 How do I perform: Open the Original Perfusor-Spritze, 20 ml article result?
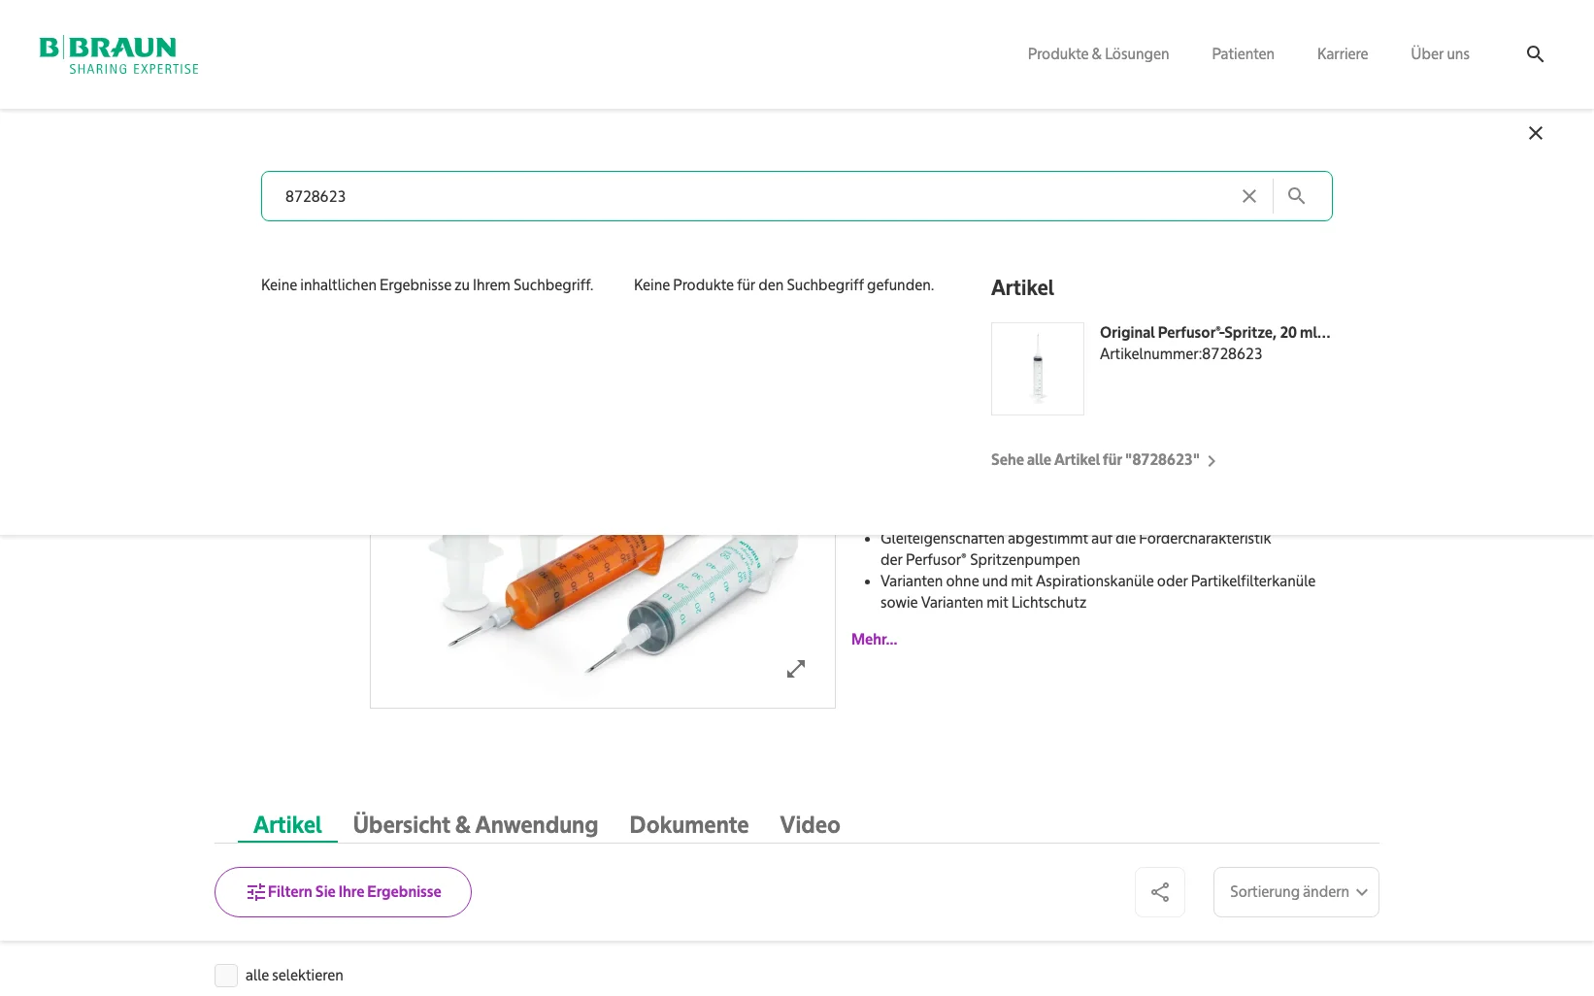(1214, 332)
